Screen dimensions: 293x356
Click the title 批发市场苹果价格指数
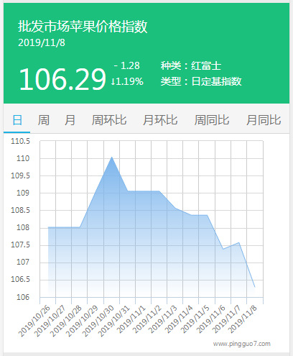point(83,26)
